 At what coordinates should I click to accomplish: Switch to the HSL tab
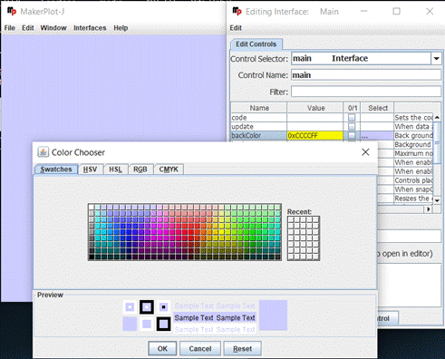[115, 170]
